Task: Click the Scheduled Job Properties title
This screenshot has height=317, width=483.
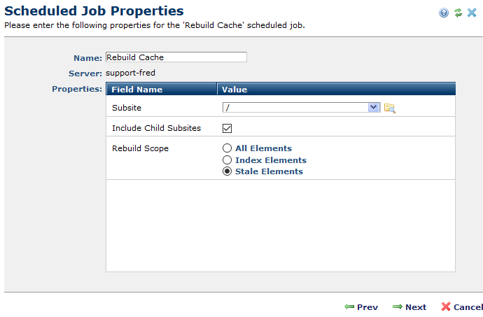Action: click(94, 11)
